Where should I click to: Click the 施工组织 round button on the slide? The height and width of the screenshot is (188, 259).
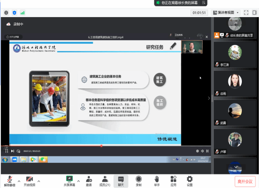click(160, 102)
